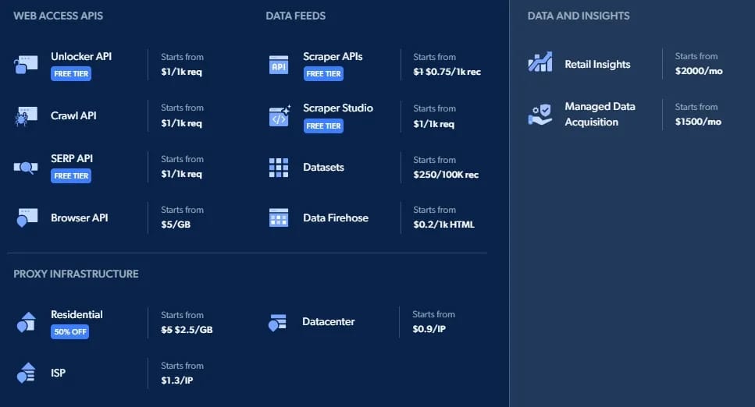Image resolution: width=755 pixels, height=407 pixels.
Task: Open the Unlocker API link
Action: pos(81,56)
